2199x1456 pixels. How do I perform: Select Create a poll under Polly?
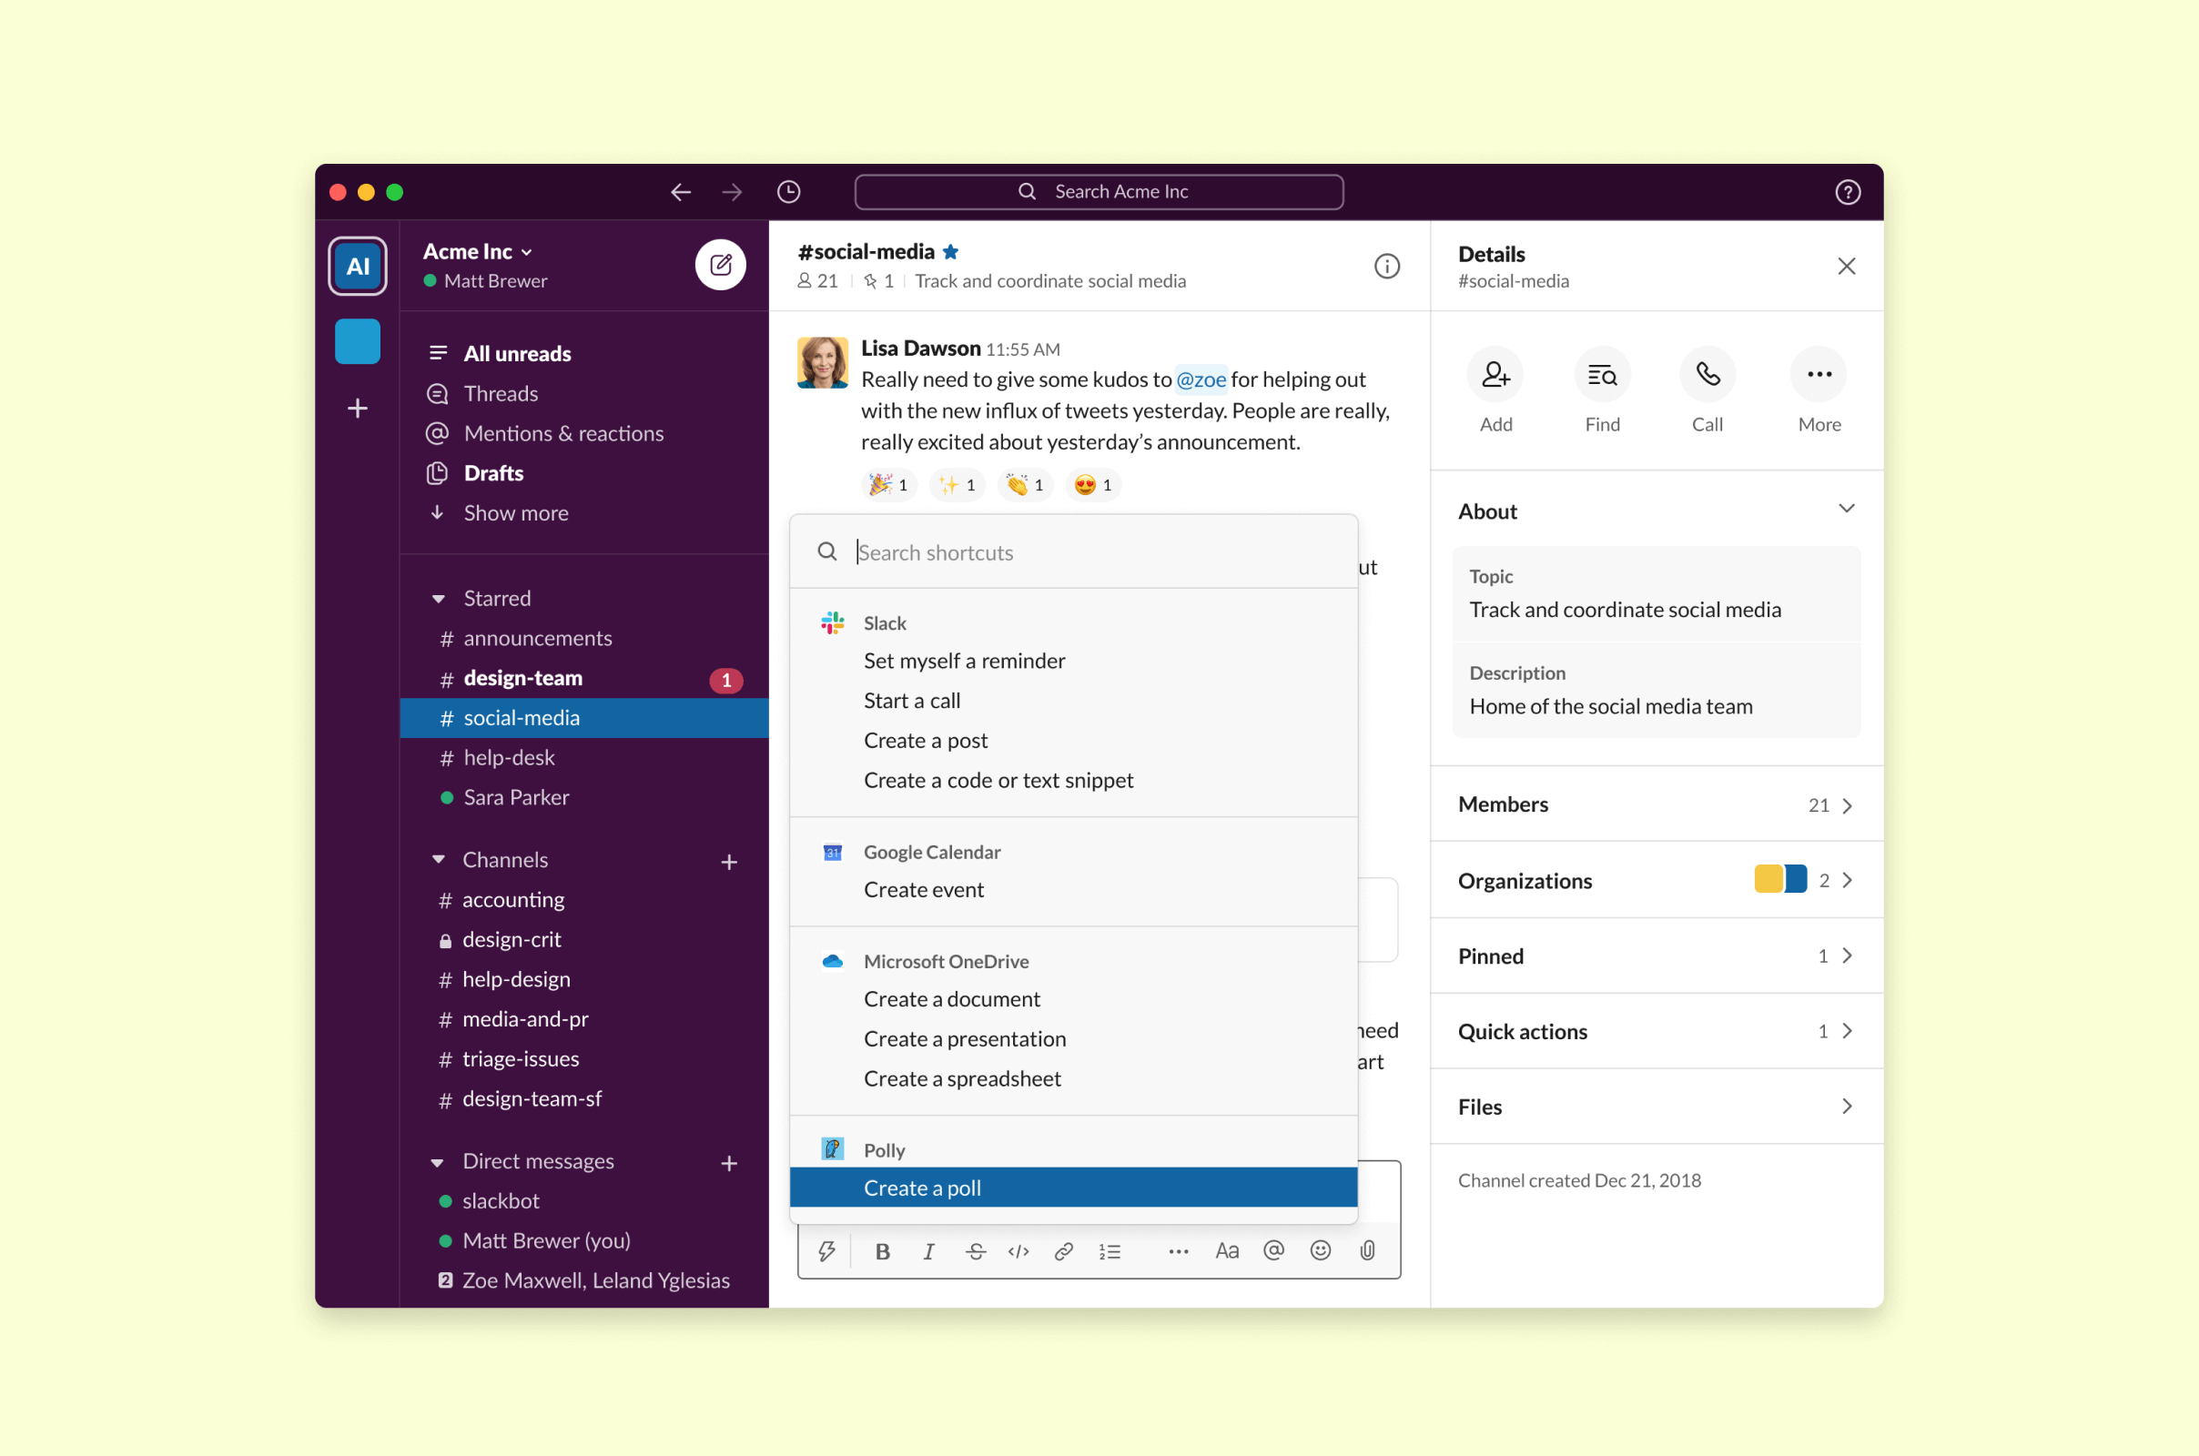(x=922, y=1187)
